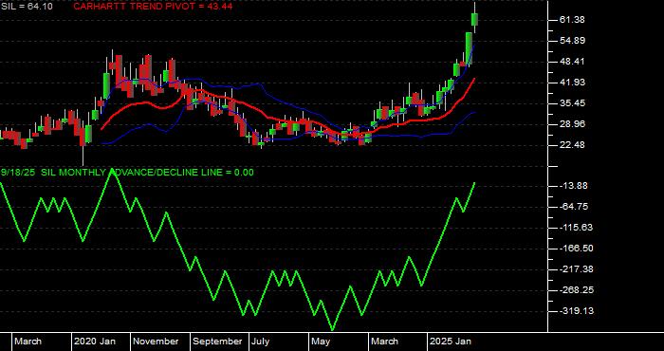
Task: Select the 2025 Jan timeline label
Action: pos(451,342)
